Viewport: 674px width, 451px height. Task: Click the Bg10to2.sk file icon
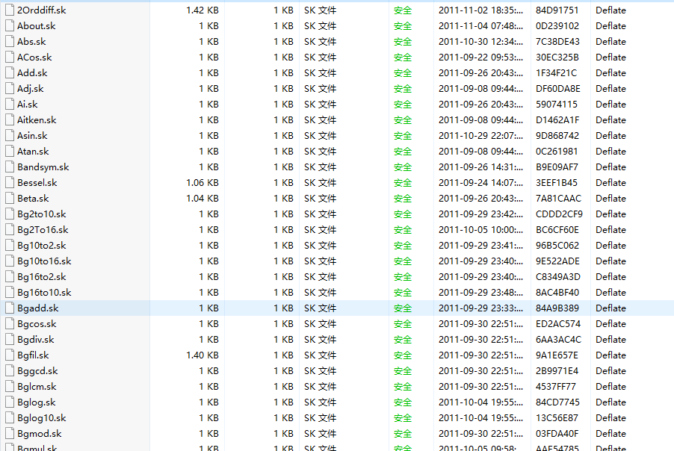coord(10,245)
